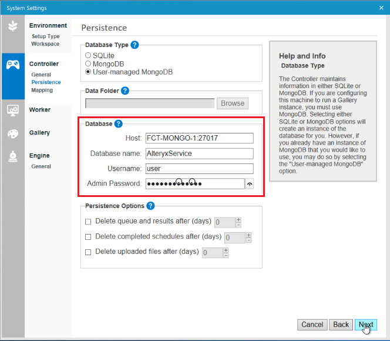390x341 pixels.
Task: Open Workspace page
Action: [45, 44]
